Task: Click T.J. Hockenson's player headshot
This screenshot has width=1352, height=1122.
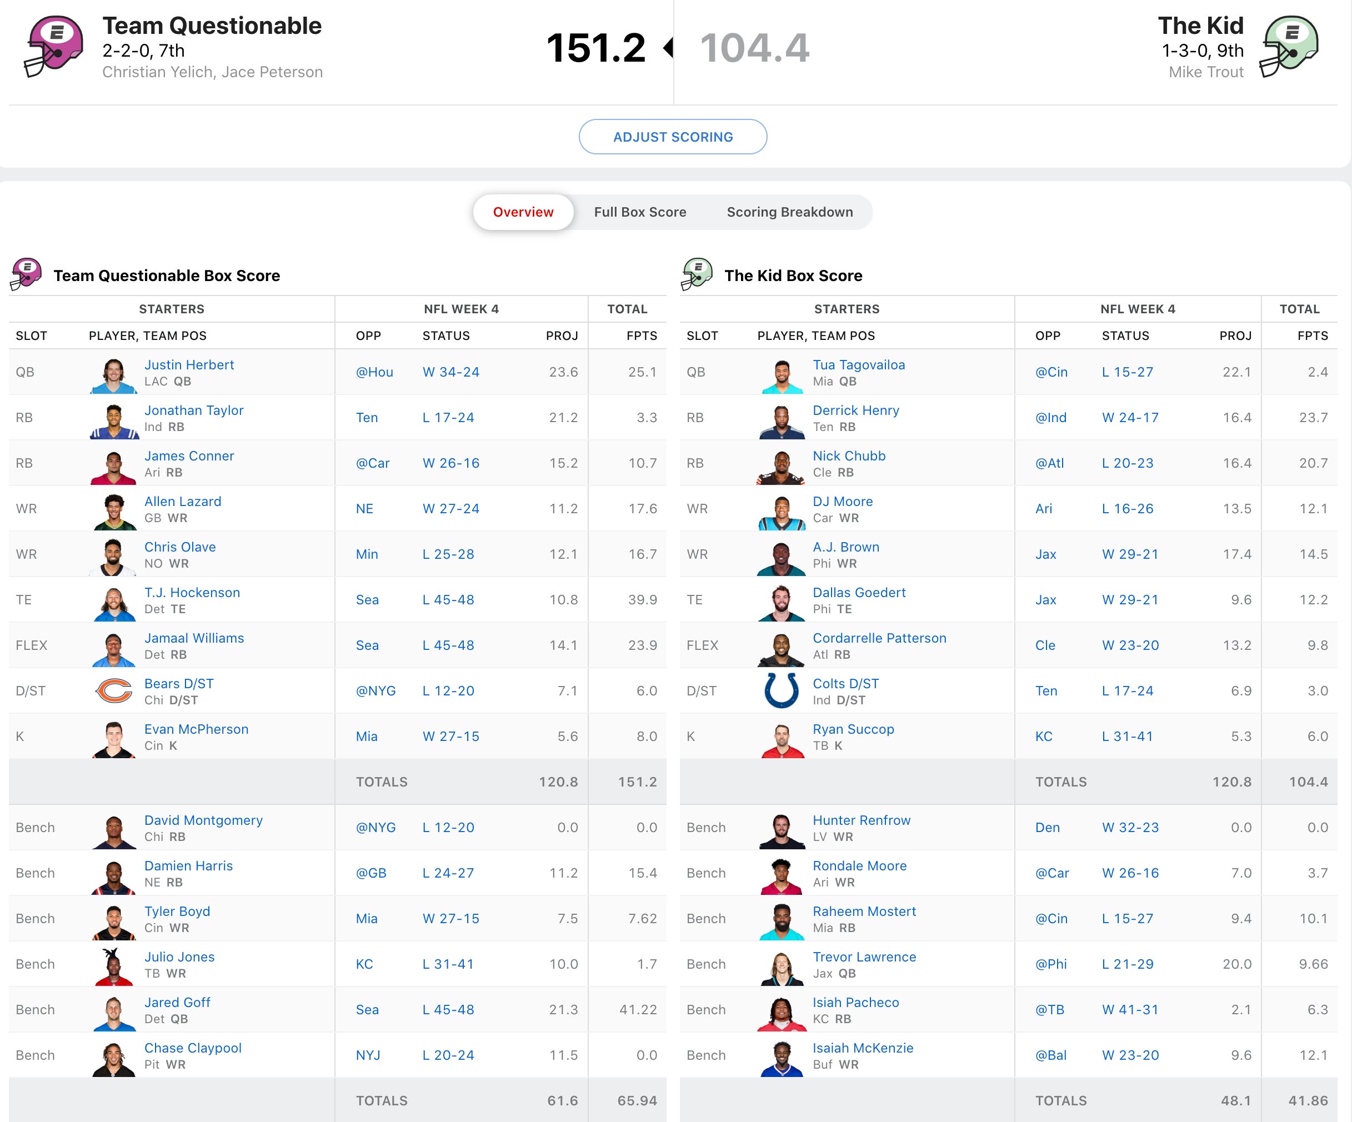Action: 114,603
